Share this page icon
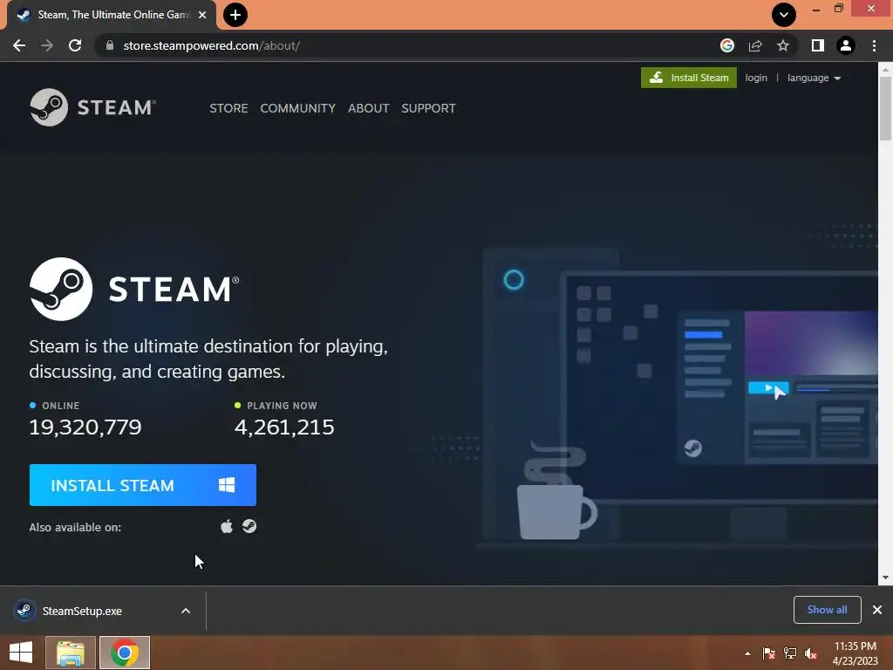893x670 pixels. 755,45
